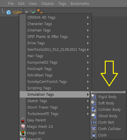
Task: Add a Soft Body tag
Action: 108,103
